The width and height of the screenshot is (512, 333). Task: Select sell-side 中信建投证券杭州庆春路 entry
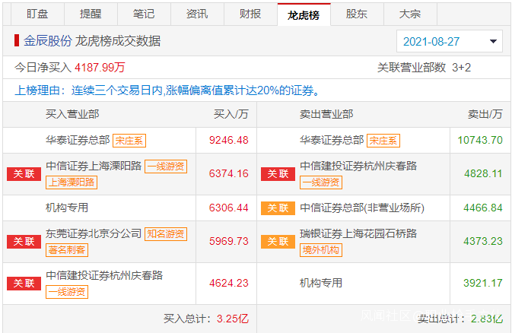(x=358, y=166)
